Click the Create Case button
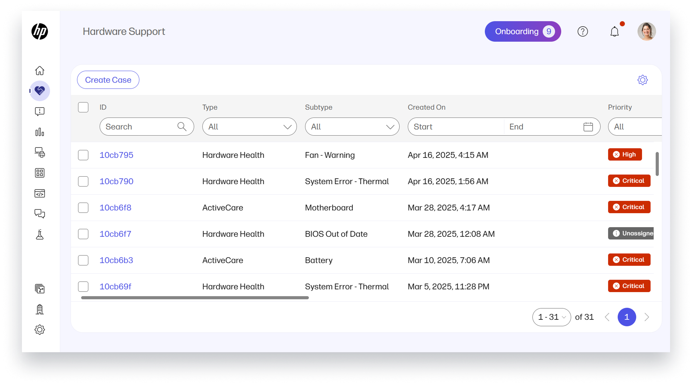Screen dimensions: 692x385 [x=108, y=80]
